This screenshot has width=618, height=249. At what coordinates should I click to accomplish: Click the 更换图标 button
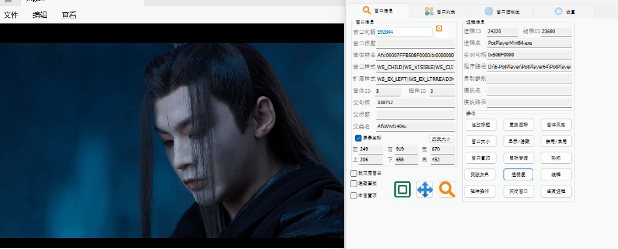[518, 125]
